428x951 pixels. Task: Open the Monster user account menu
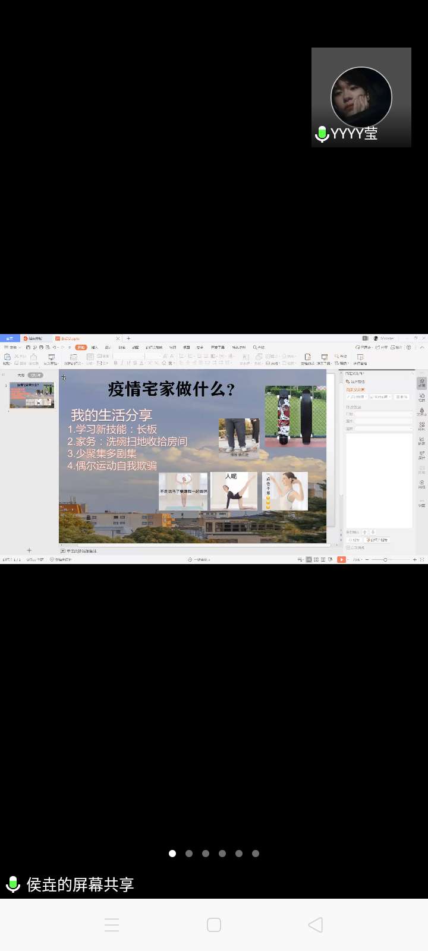click(x=383, y=338)
